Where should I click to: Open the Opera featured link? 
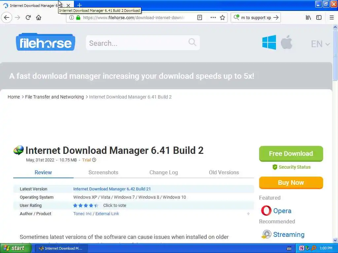(282, 211)
